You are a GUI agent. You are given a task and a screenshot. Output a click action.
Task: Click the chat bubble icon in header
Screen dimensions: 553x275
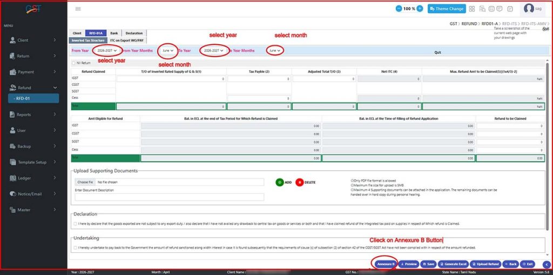(499, 9)
